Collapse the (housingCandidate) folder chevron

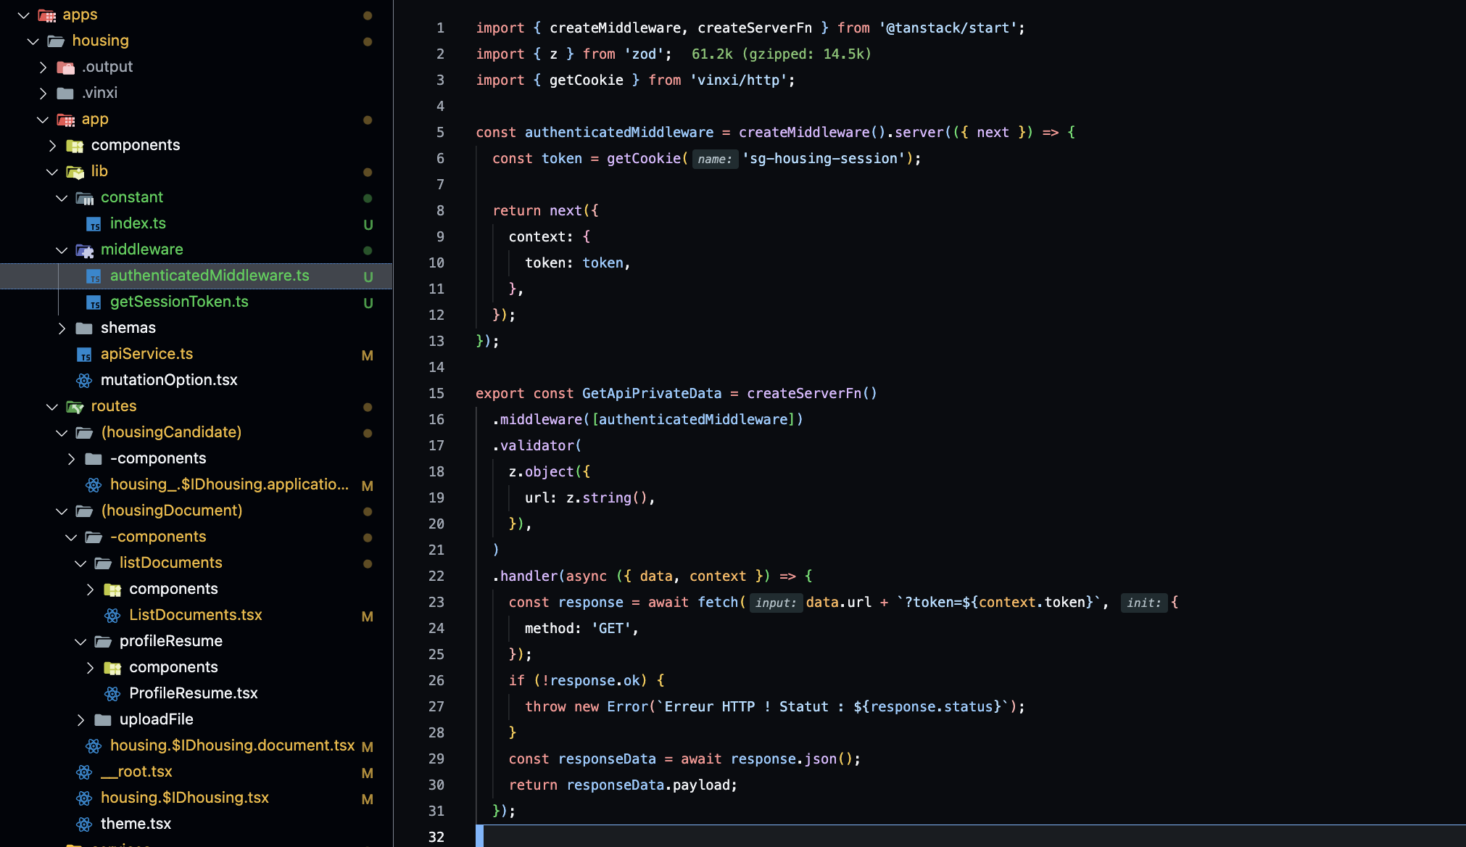pyautogui.click(x=62, y=432)
